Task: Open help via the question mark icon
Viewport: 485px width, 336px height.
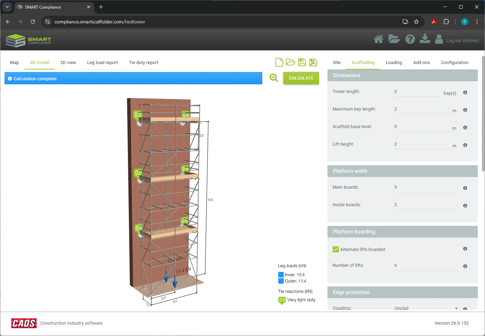Action: (x=410, y=40)
